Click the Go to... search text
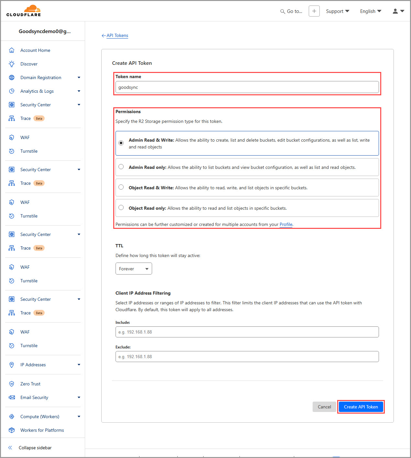Image resolution: width=411 pixels, height=458 pixels. click(294, 11)
